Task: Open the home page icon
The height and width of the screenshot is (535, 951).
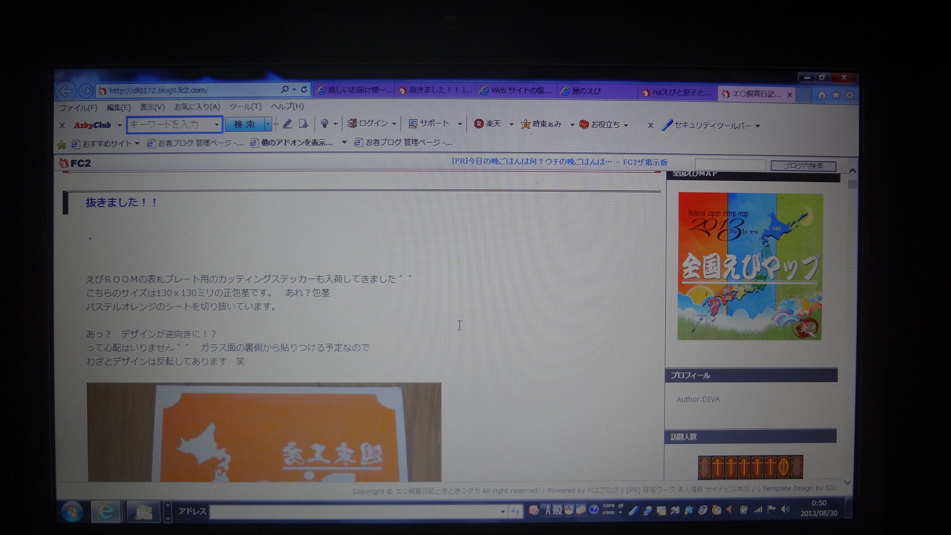Action: [x=822, y=95]
